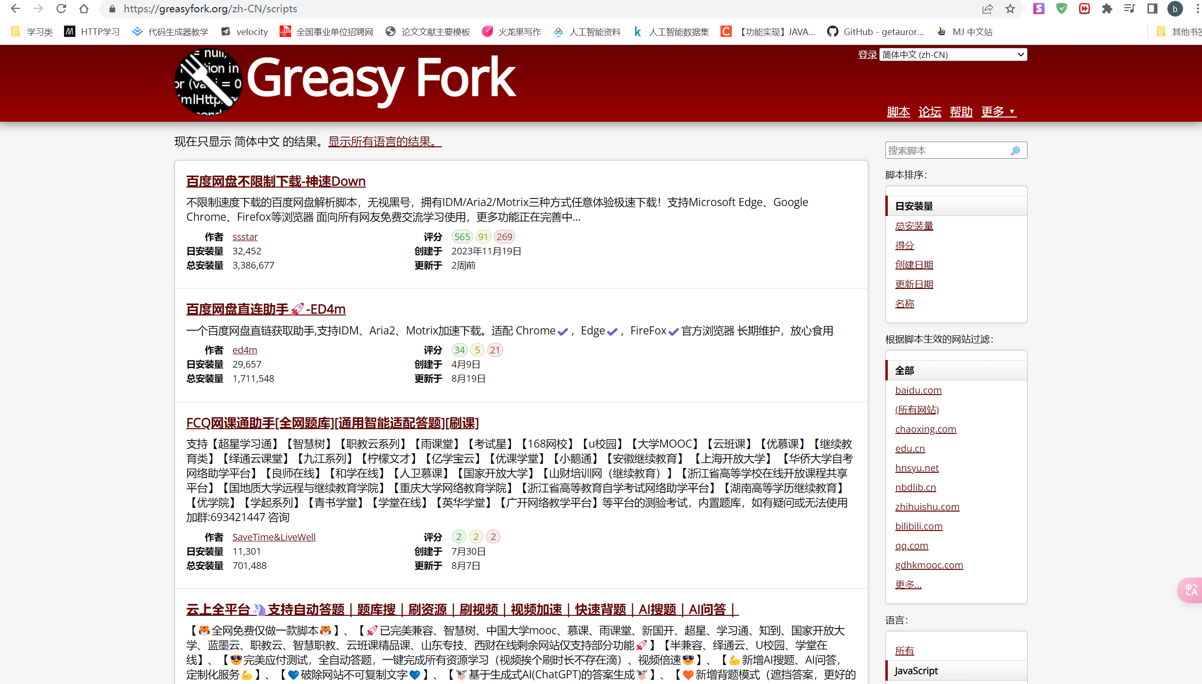Click the browser reload icon
The image size is (1202, 684).
point(61,9)
